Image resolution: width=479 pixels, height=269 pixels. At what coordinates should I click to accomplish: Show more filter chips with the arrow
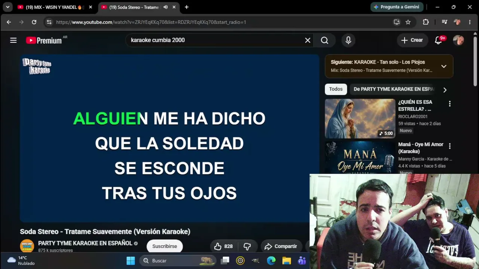pyautogui.click(x=445, y=90)
